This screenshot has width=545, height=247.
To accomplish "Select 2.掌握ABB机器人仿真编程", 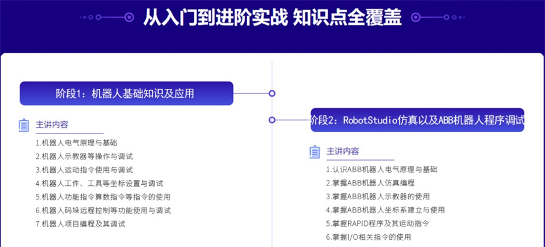I will coord(370,183).
